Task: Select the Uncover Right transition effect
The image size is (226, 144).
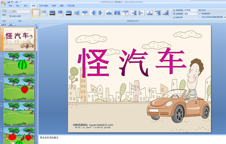Action: click(x=141, y=13)
